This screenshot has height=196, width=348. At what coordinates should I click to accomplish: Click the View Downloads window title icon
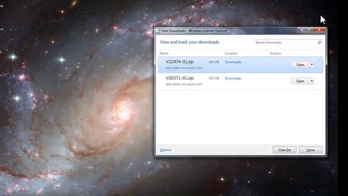pos(158,30)
